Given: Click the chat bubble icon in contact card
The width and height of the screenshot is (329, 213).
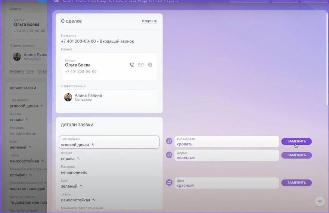Looking at the screenshot, I should tap(150, 65).
